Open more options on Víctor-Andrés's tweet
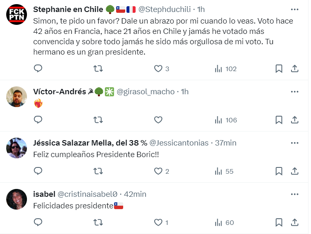311x234 pixels. tap(294, 91)
